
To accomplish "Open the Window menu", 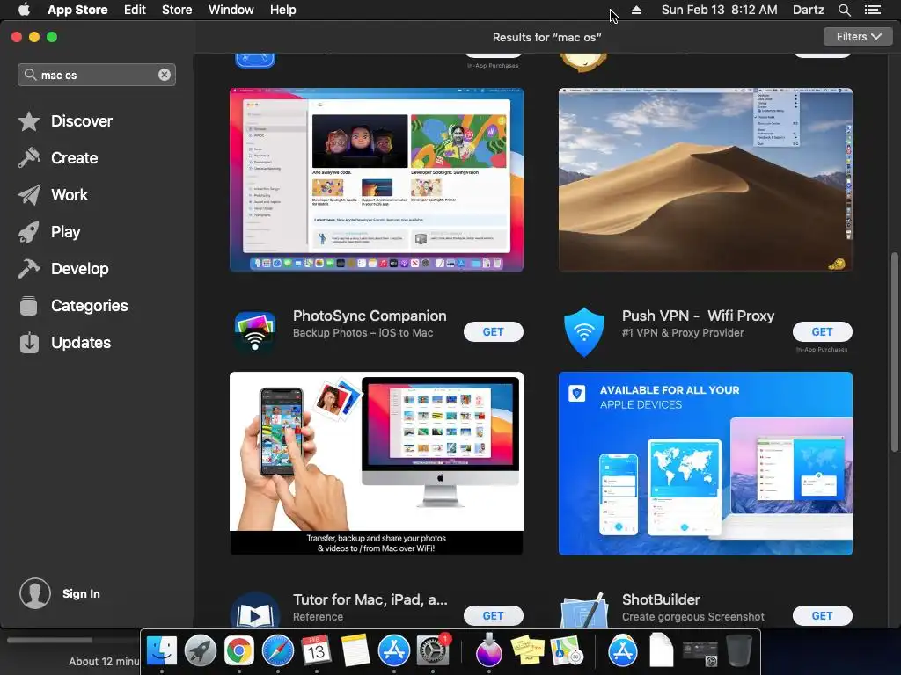I will pyautogui.click(x=231, y=10).
